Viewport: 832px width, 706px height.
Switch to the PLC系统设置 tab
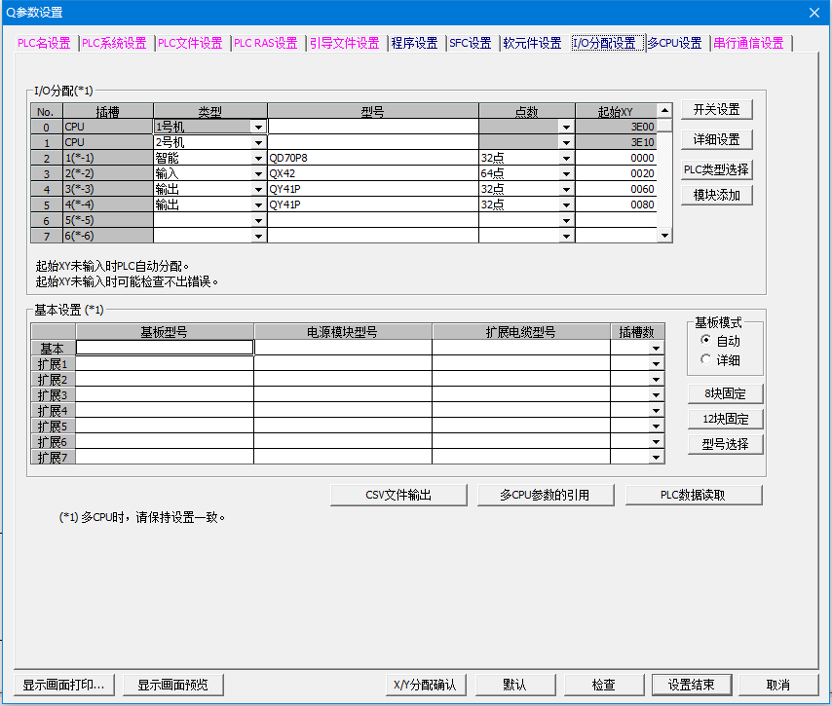click(114, 43)
